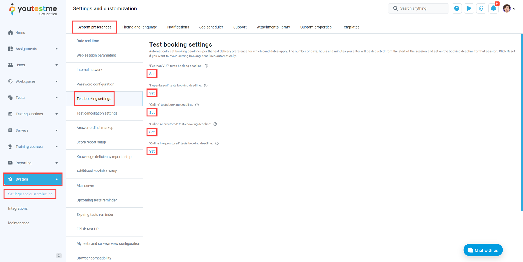The height and width of the screenshot is (262, 523).
Task: Click the headset support icon
Action: coord(481,8)
